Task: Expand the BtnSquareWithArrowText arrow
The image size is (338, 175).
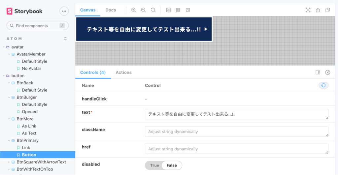Action: click(x=9, y=162)
